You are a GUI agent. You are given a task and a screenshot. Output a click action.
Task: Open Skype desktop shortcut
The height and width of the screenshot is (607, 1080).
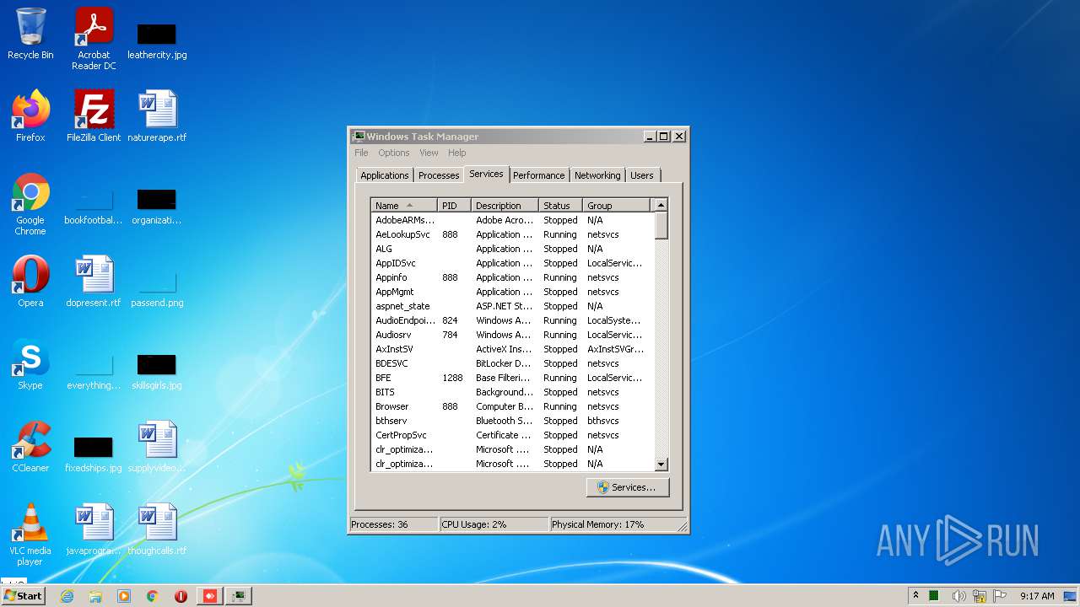30,364
